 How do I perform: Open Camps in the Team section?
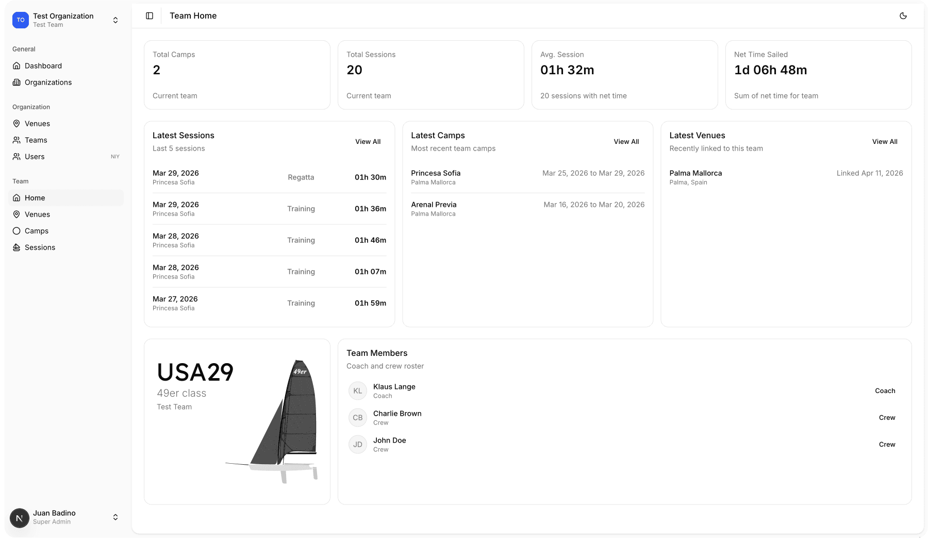[x=66, y=231]
